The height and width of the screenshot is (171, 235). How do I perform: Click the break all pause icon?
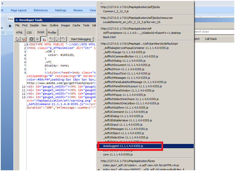pyautogui.click(x=37, y=39)
